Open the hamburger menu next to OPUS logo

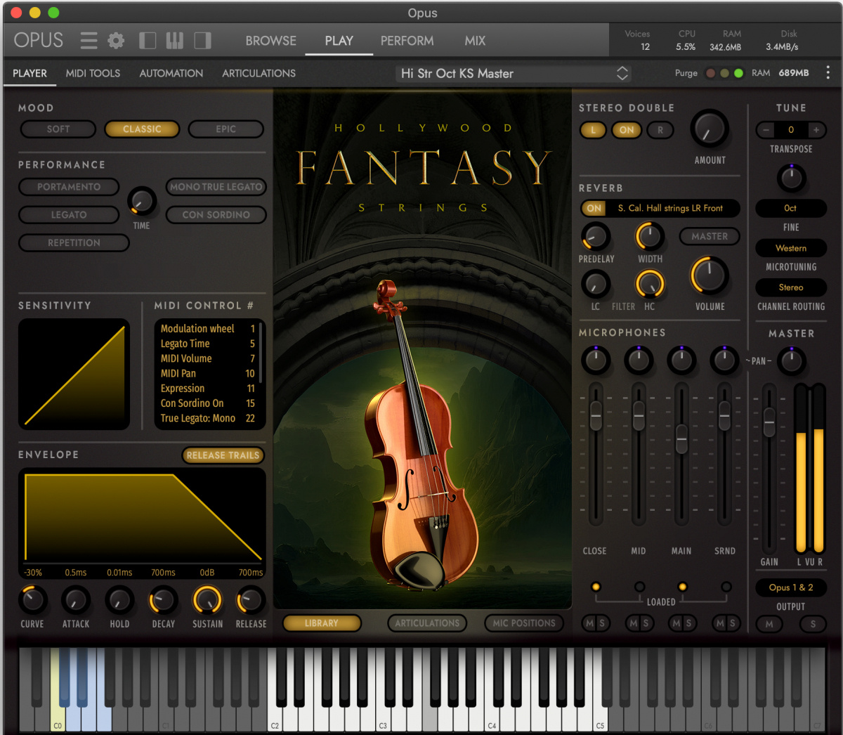[x=89, y=40]
